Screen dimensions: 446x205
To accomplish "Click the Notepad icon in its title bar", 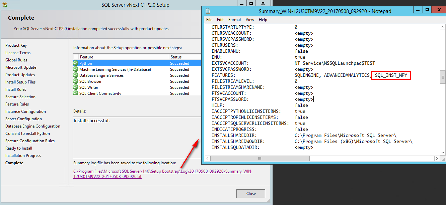I will click(x=208, y=11).
